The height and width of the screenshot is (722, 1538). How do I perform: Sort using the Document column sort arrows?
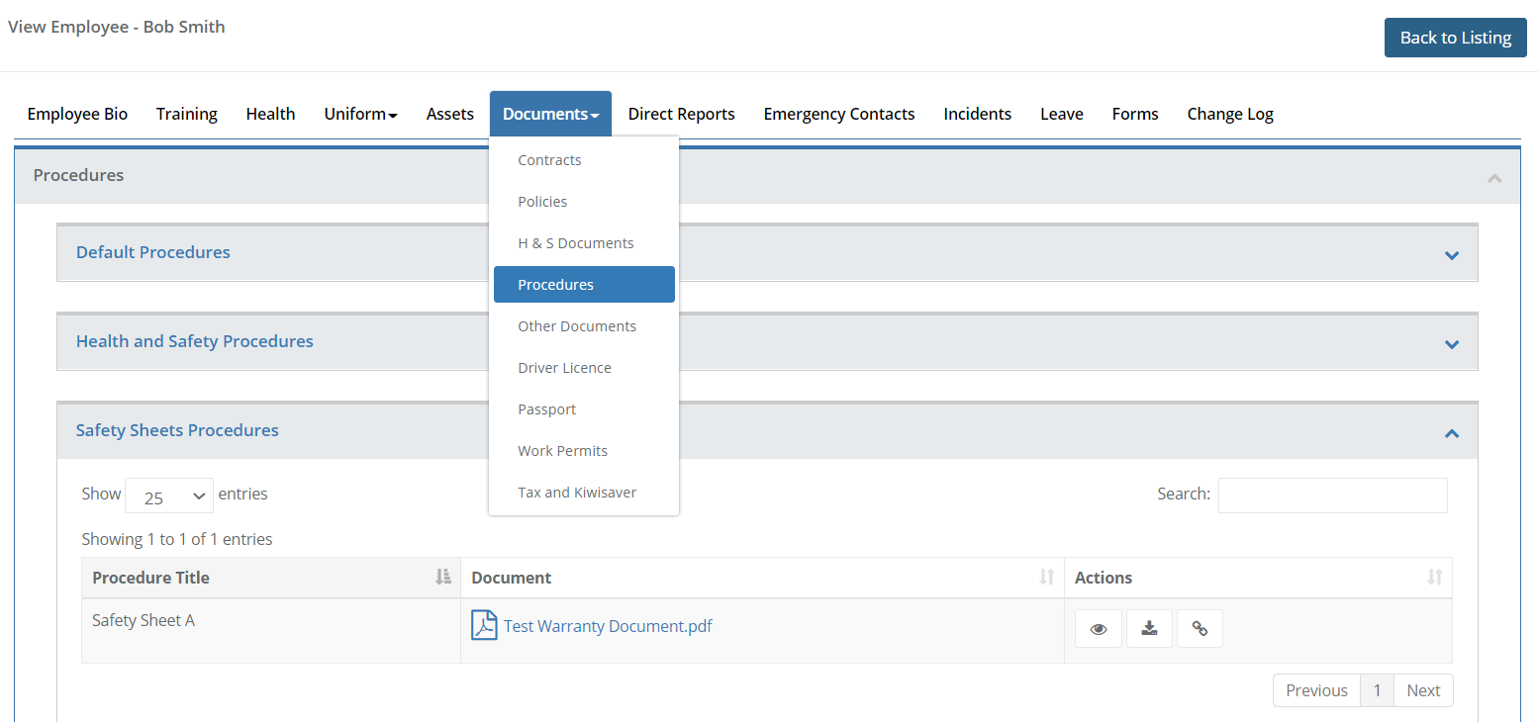tap(1046, 577)
